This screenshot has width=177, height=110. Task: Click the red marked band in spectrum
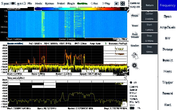pos(43,59)
